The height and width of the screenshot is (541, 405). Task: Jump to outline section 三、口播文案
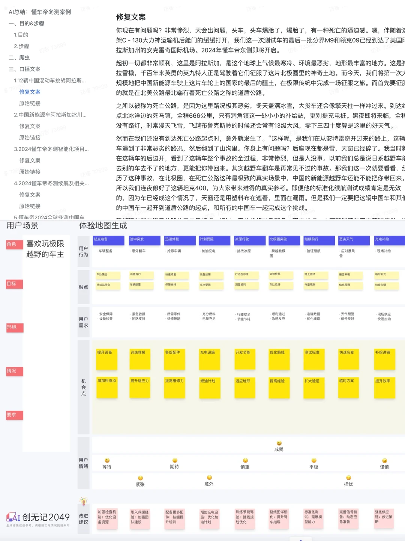24,69
